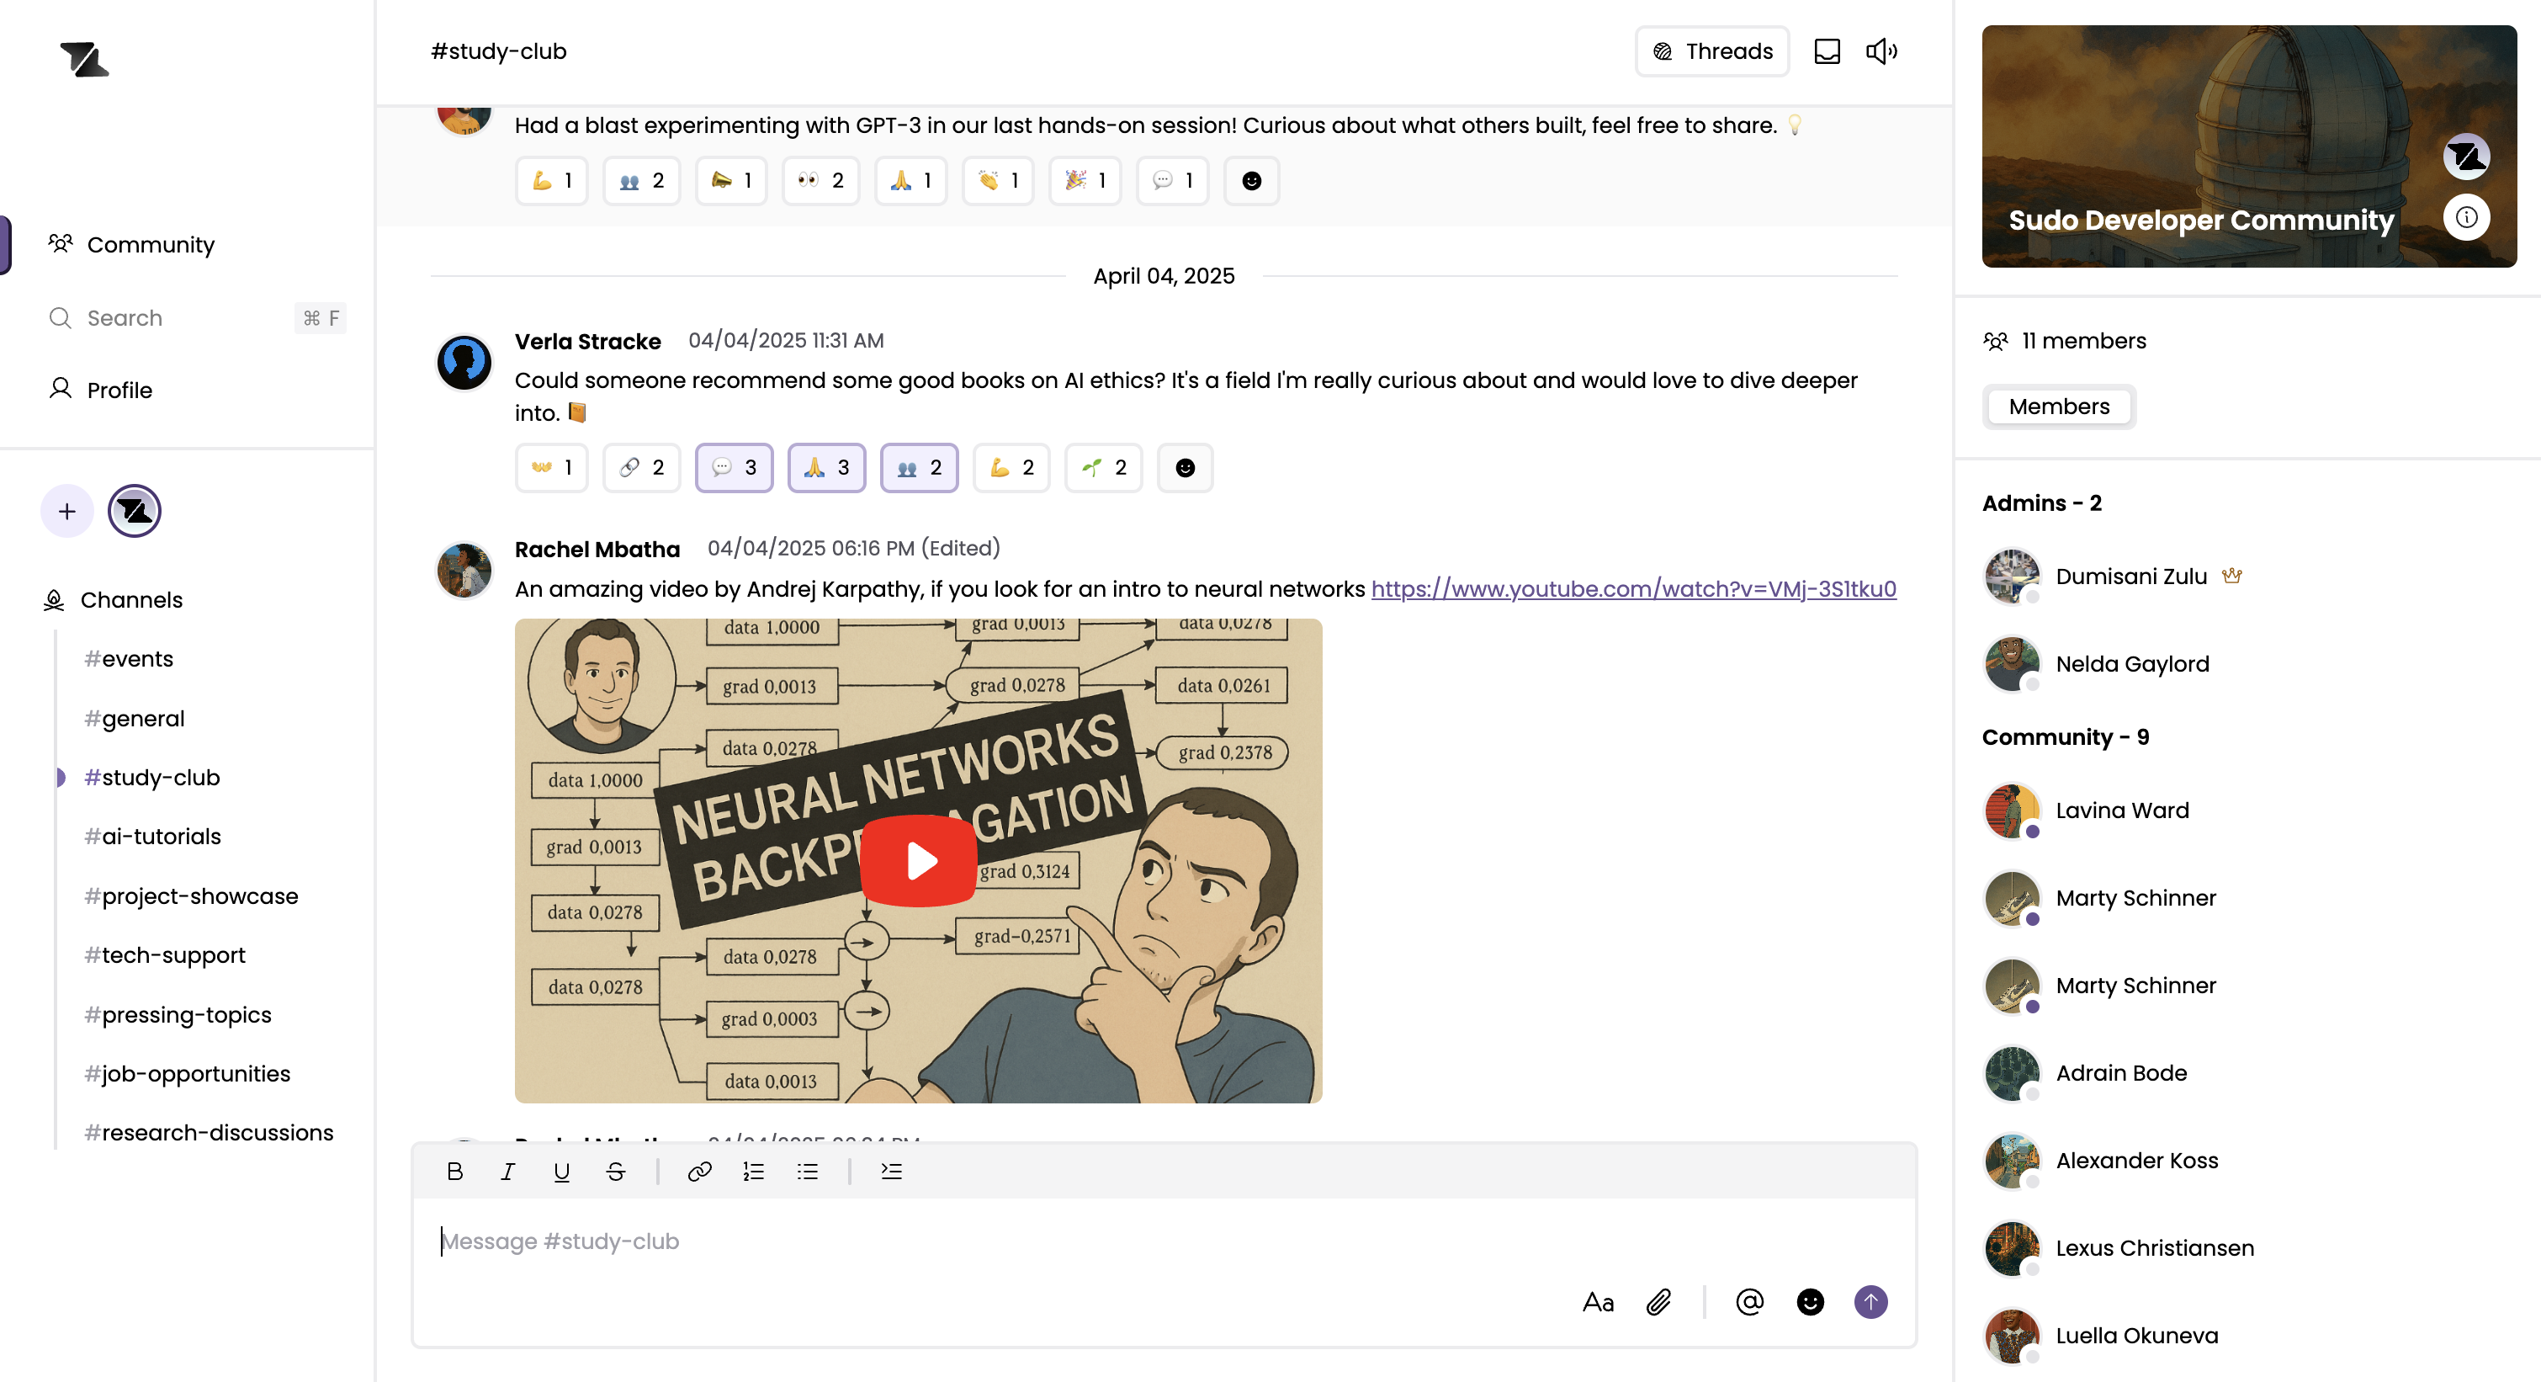Click the community logo badge on the banner
This screenshot has width=2541, height=1382.
pos(2466,157)
